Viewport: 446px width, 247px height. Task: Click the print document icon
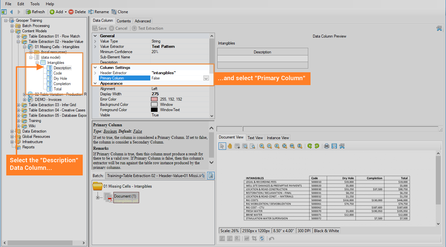(x=326, y=146)
